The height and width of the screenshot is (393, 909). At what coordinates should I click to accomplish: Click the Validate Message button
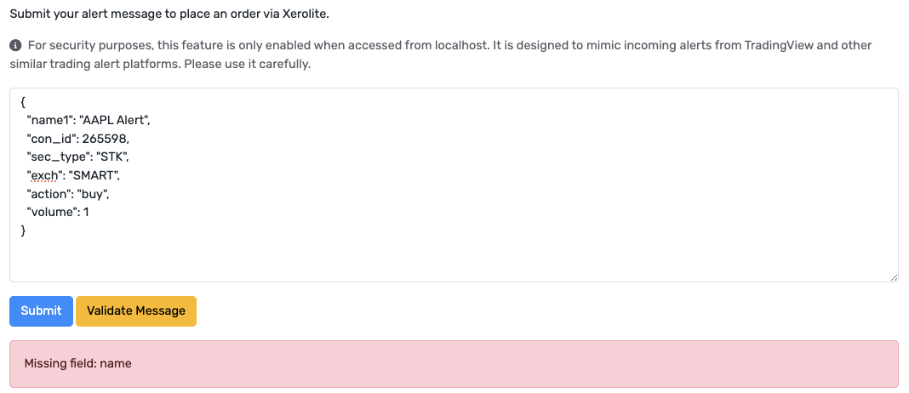[136, 311]
